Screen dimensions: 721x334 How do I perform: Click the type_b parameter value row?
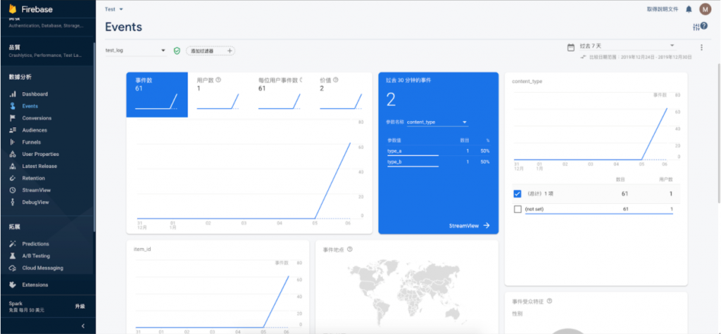pos(438,162)
